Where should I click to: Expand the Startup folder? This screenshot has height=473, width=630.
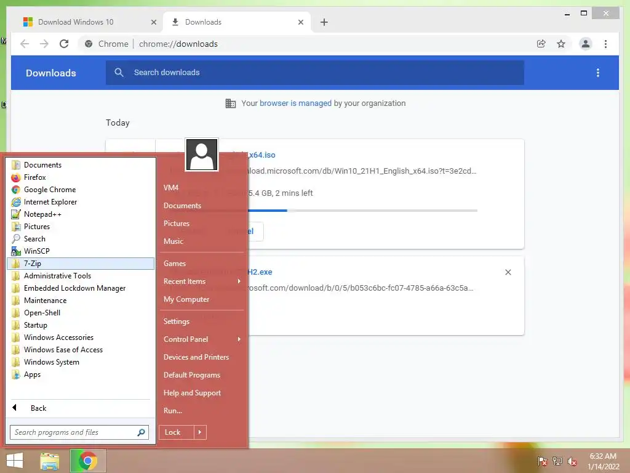[x=81, y=325]
